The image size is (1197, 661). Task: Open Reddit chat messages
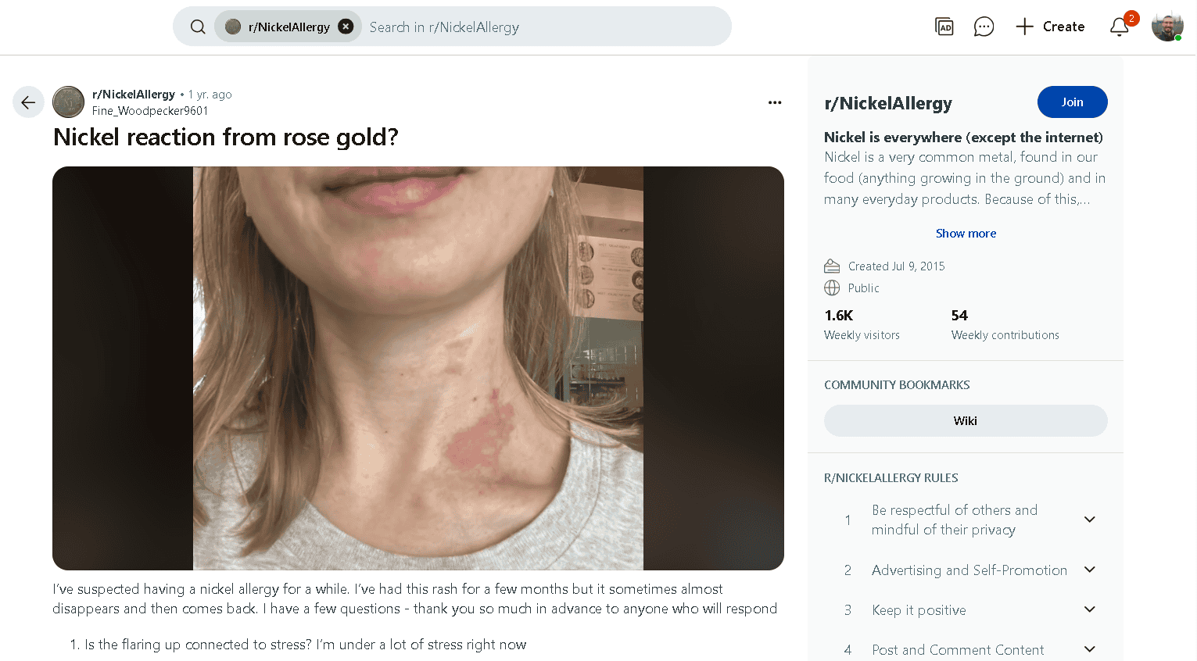(x=984, y=26)
